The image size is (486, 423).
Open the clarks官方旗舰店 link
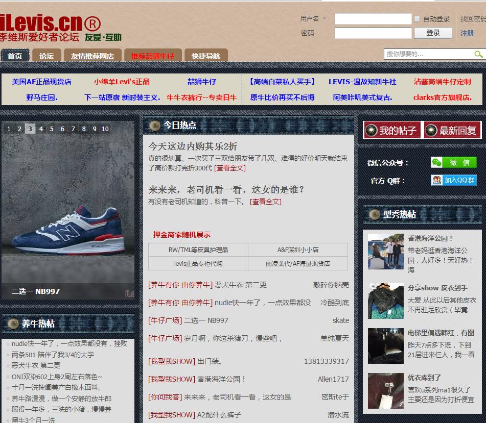coord(442,97)
